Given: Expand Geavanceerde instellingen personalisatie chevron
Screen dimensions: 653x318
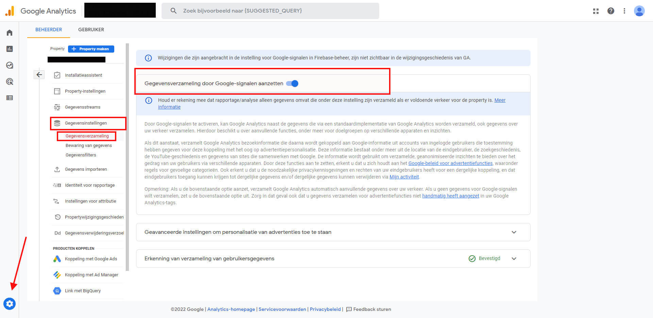Looking at the screenshot, I should click(x=514, y=232).
